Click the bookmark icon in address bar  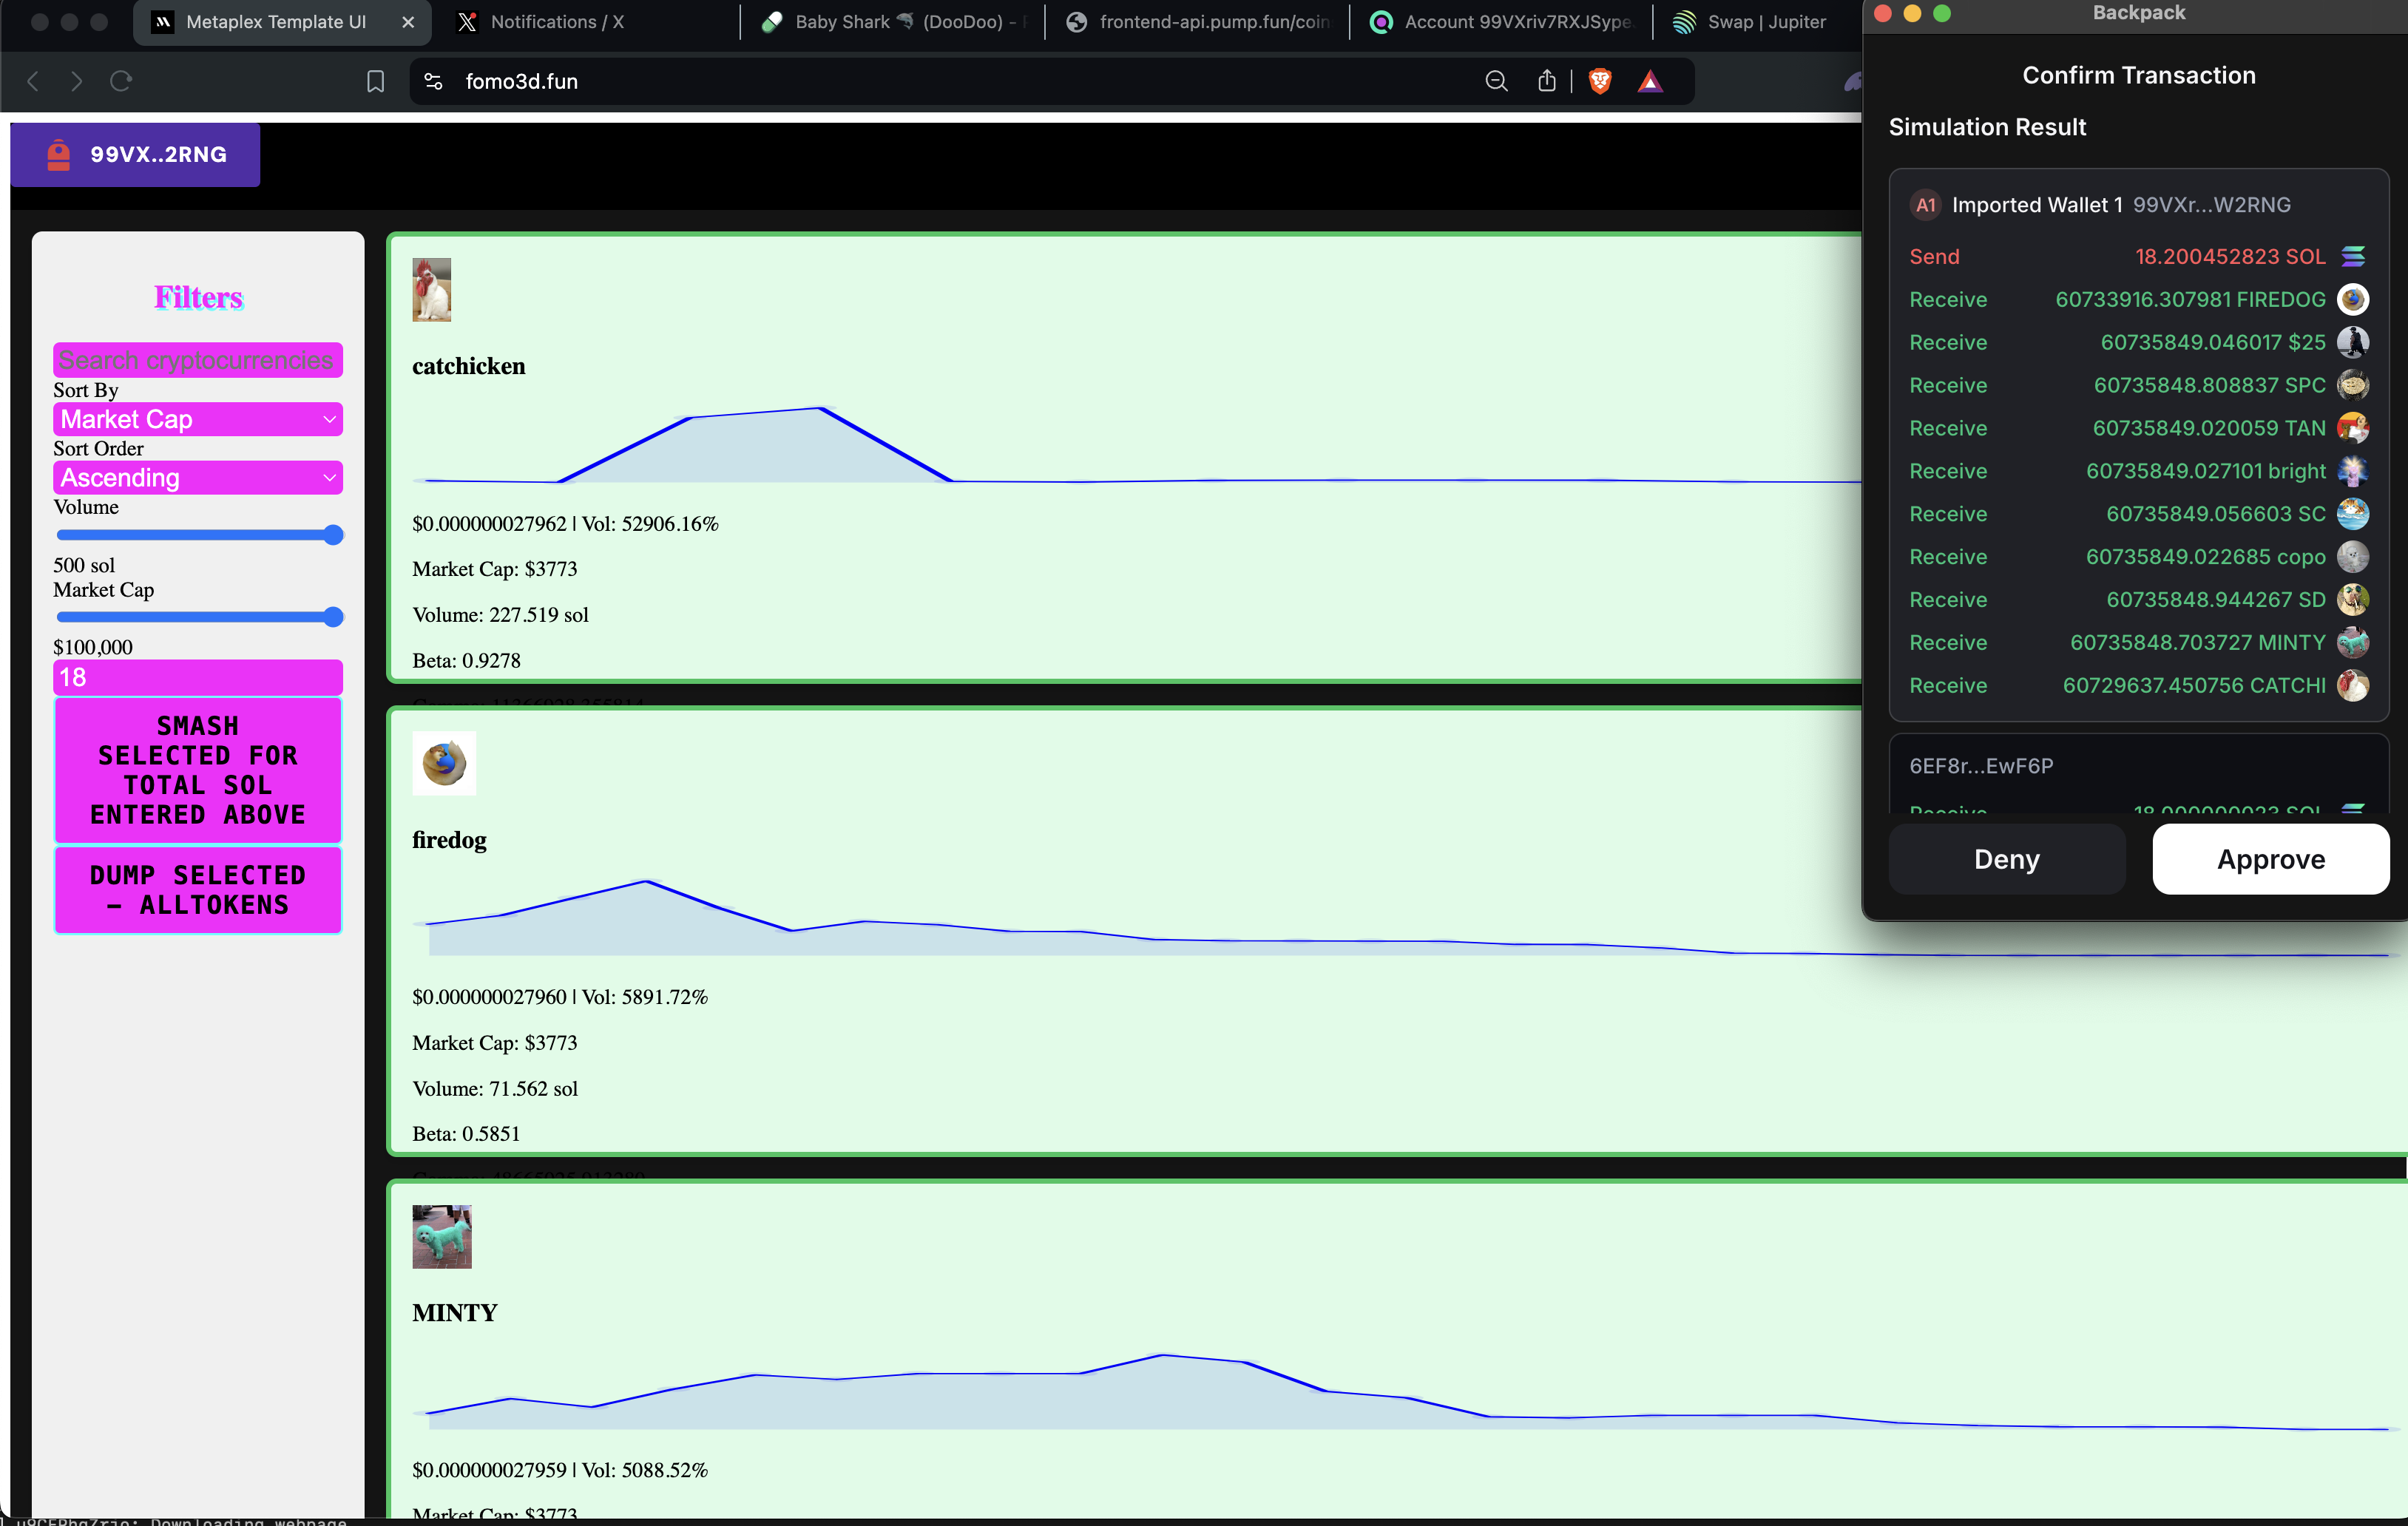(x=375, y=81)
